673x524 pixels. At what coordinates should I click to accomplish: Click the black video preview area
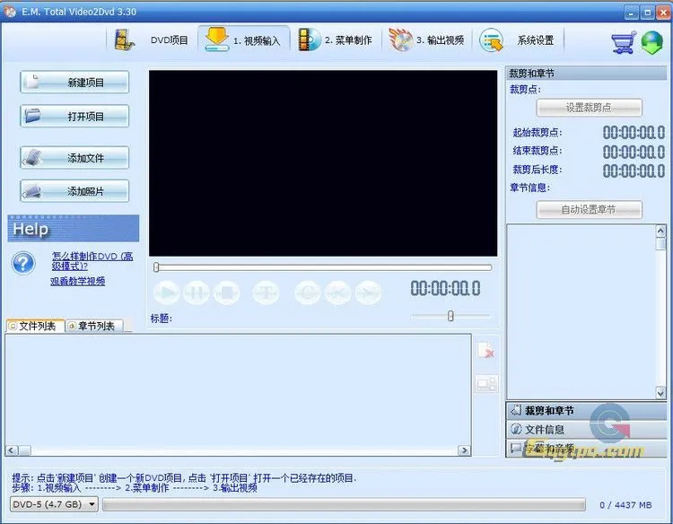click(323, 163)
